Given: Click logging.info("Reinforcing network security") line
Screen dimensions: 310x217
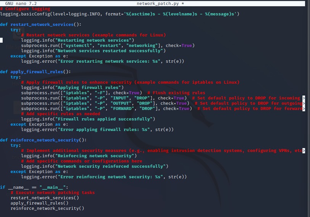Looking at the screenshot, I should click(79, 156).
